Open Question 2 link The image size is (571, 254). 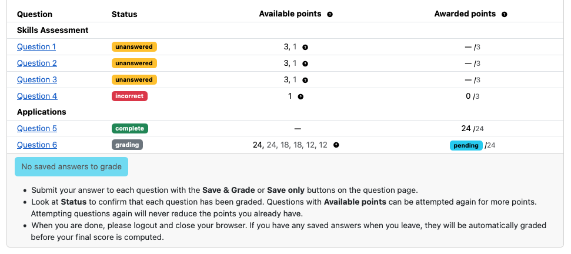click(37, 63)
